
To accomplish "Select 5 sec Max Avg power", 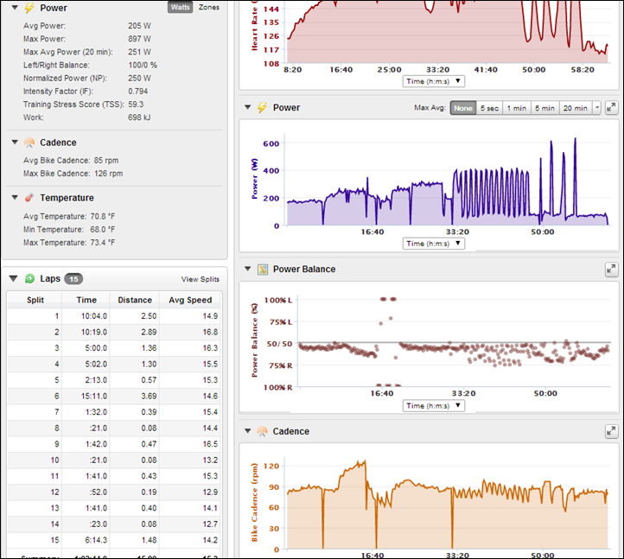I will (x=489, y=108).
